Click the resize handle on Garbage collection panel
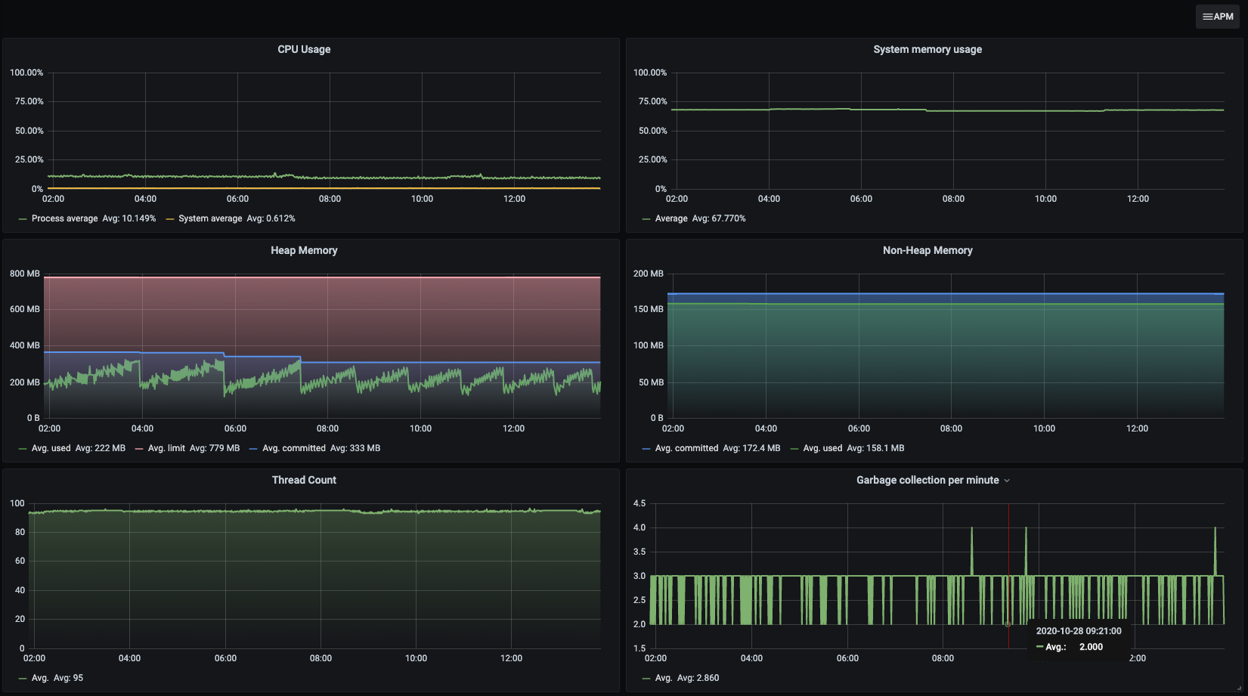The image size is (1248, 696). 1239,688
